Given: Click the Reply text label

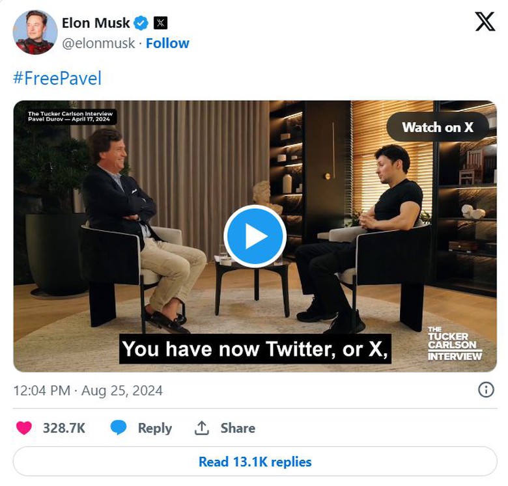Looking at the screenshot, I should [x=154, y=428].
